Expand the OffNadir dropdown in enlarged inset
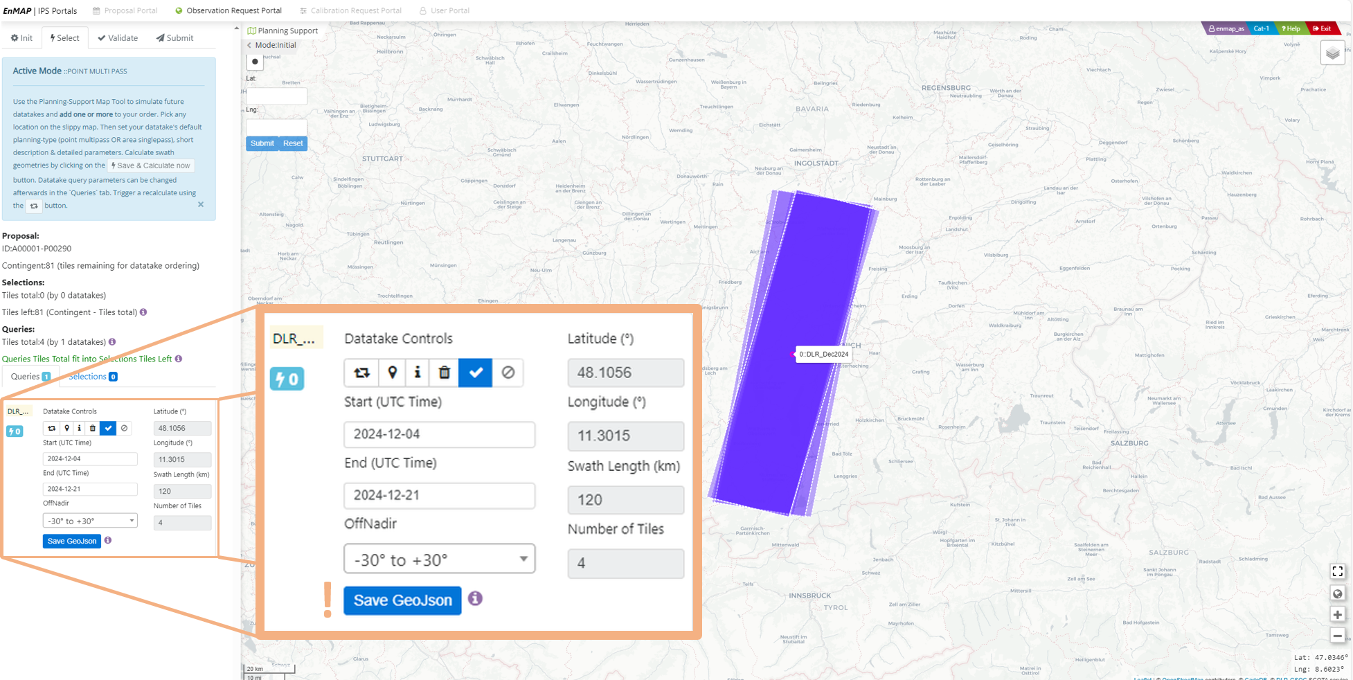1353x680 pixels. [439, 560]
